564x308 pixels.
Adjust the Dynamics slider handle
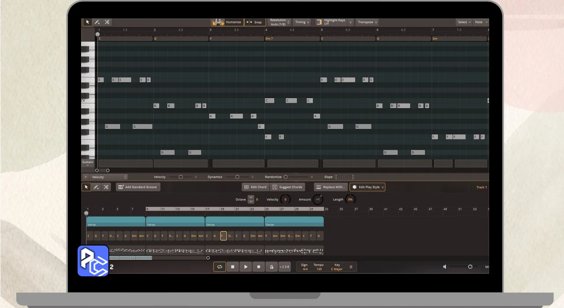[x=237, y=177]
